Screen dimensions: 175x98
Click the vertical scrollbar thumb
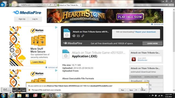click(x=174, y=32)
